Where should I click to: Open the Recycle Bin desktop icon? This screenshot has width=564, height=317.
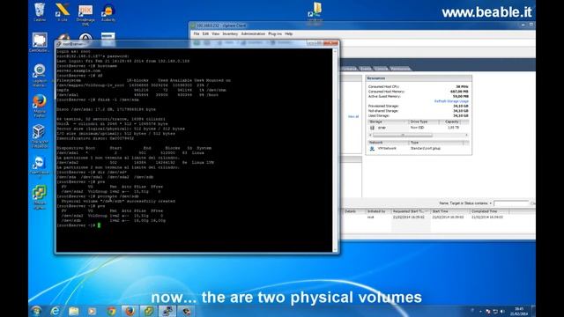(x=40, y=11)
